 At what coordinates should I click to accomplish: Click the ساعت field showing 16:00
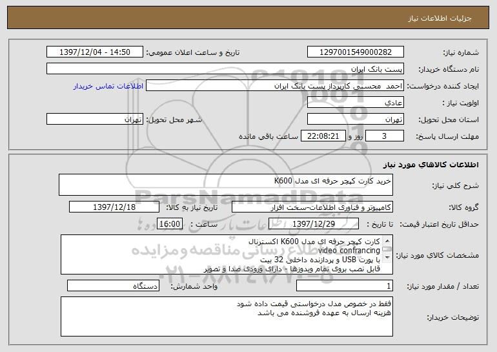coord(170,224)
